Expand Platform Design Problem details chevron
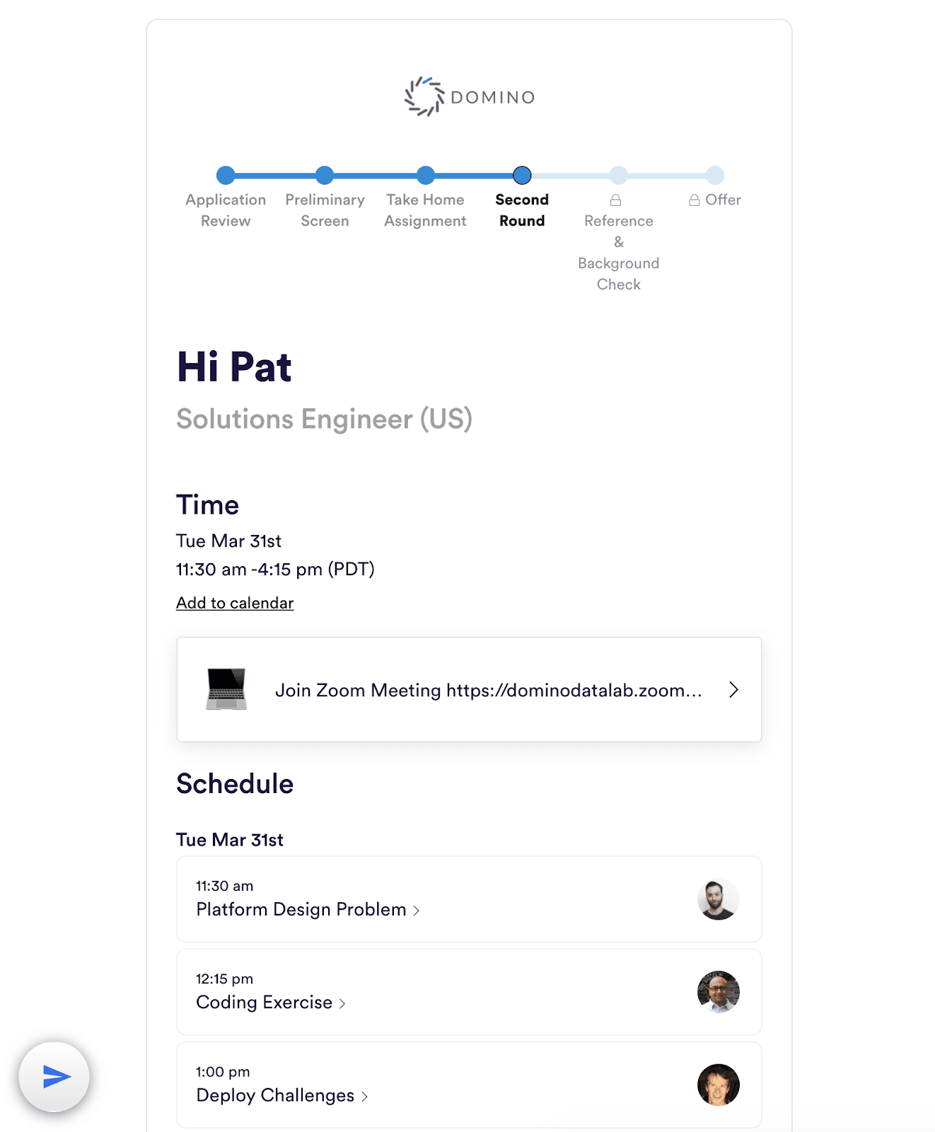This screenshot has width=935, height=1132. (417, 911)
